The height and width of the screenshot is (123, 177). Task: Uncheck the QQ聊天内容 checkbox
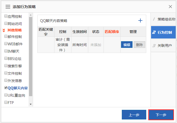pyautogui.click(x=6, y=88)
